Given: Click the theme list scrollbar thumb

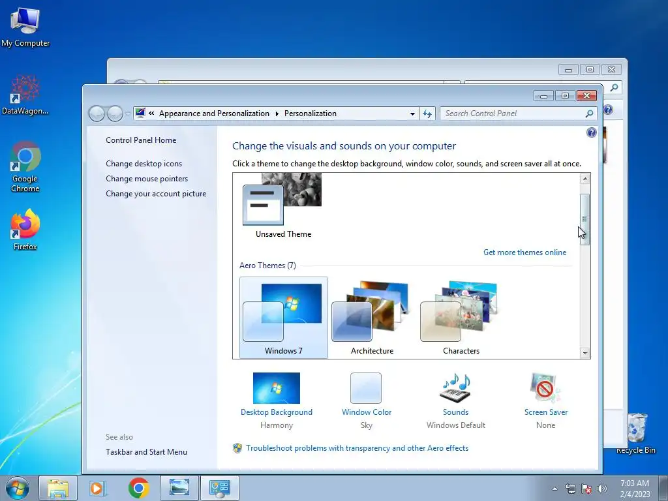Looking at the screenshot, I should pos(585,219).
